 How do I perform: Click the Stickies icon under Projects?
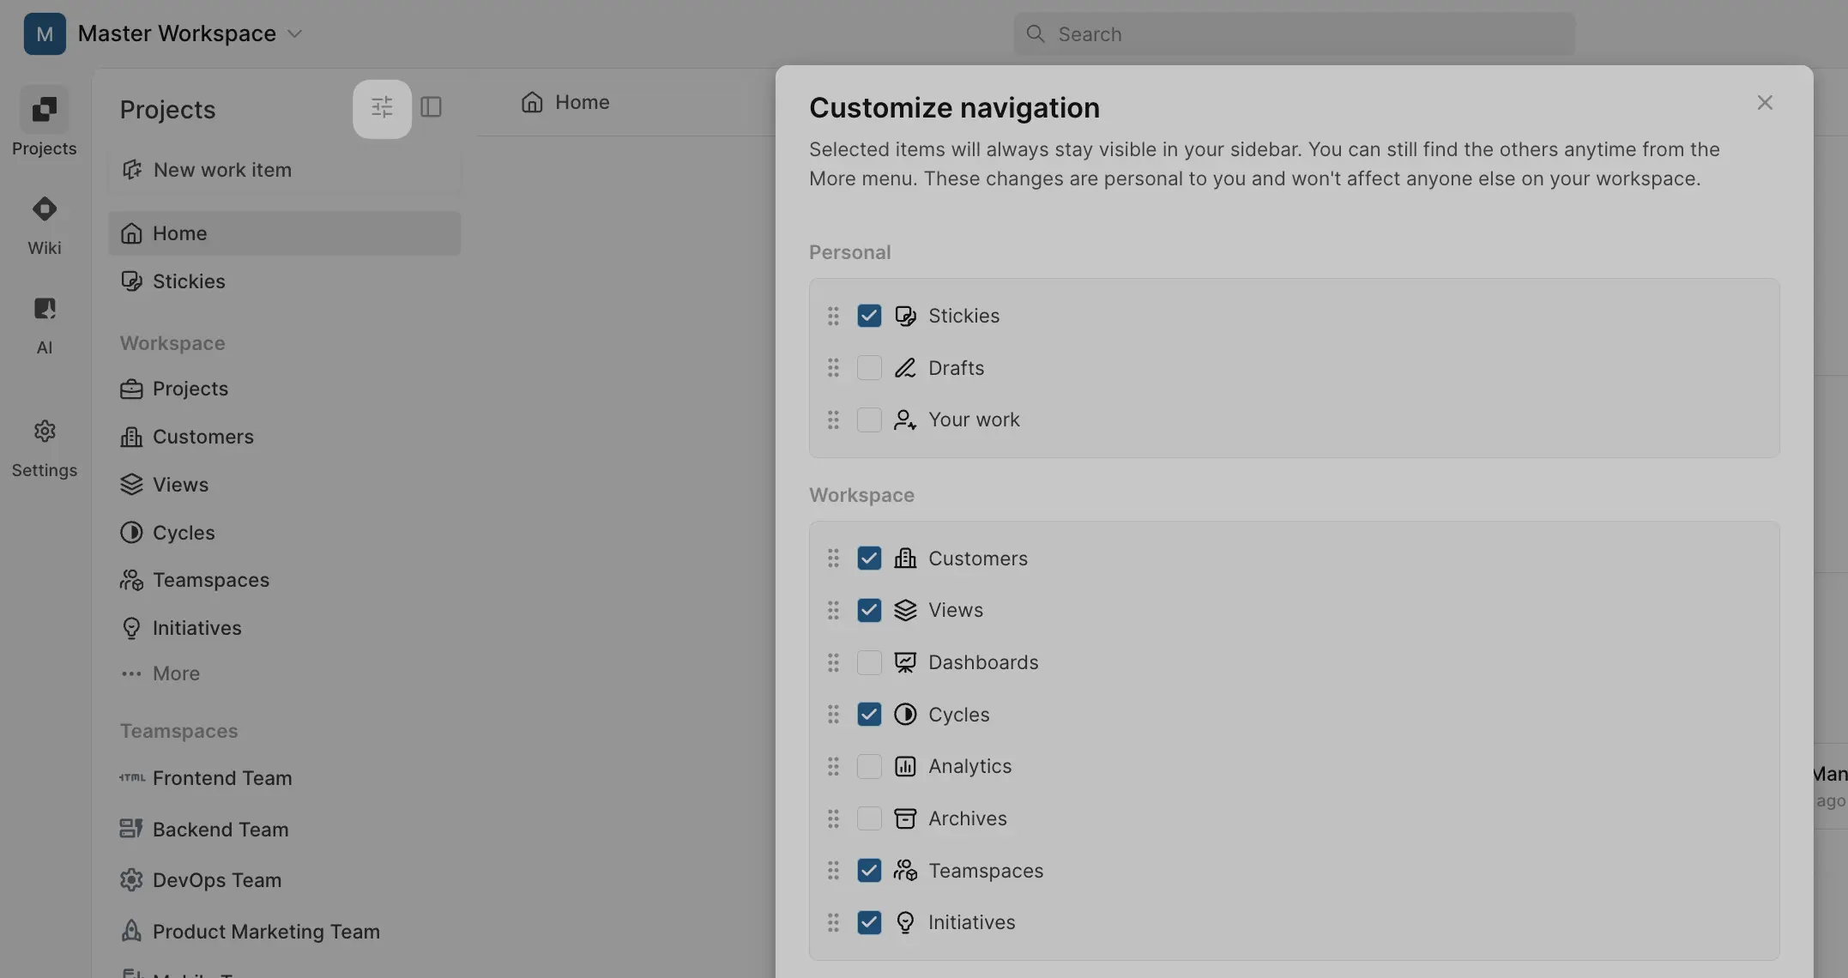tap(132, 281)
